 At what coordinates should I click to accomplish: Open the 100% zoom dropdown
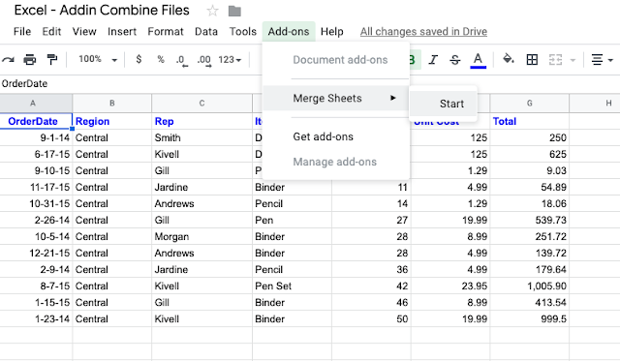click(98, 59)
